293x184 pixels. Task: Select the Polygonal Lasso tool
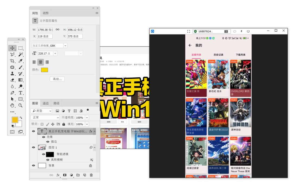12,54
